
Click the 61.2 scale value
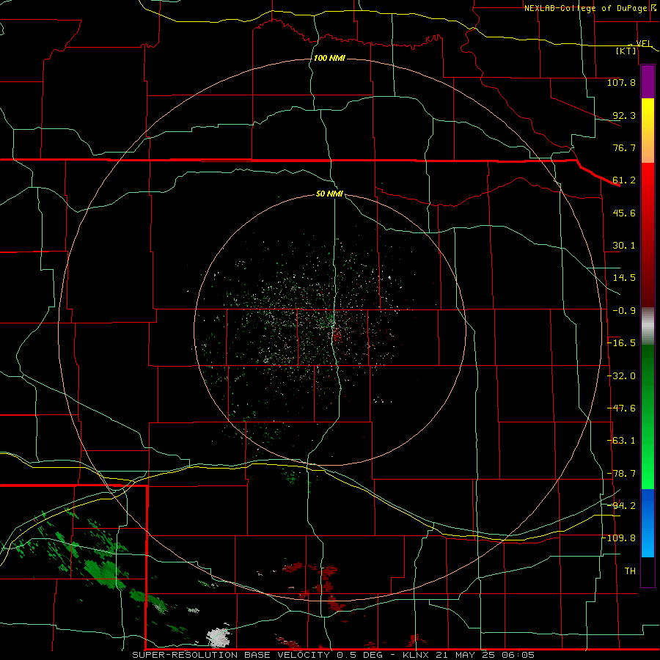coord(624,180)
